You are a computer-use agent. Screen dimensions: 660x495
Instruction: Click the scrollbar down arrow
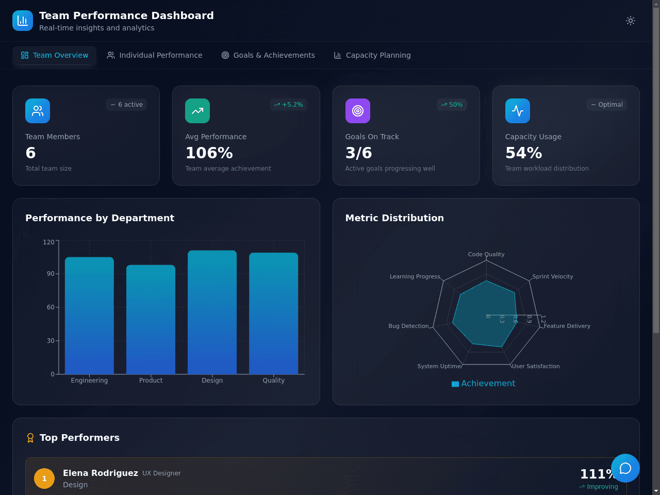coord(656,491)
